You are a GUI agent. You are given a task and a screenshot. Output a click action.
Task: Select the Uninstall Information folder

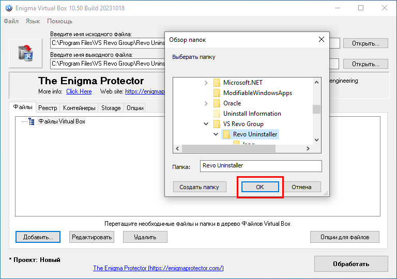[x=252, y=114]
